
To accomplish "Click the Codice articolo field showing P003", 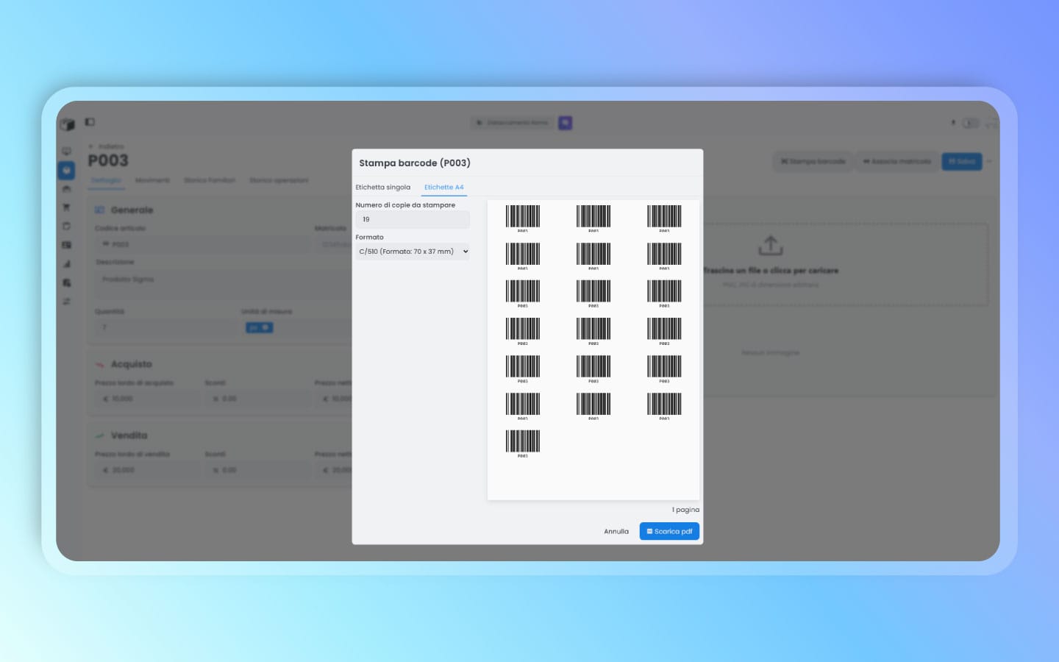I will [202, 244].
